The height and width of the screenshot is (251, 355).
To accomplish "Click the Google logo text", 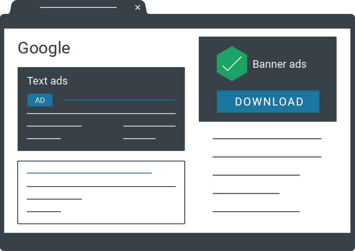I will 44,48.
